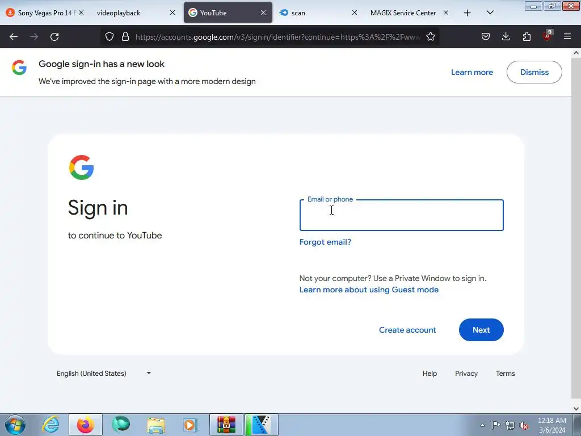Open the Pocket save icon

pyautogui.click(x=486, y=36)
